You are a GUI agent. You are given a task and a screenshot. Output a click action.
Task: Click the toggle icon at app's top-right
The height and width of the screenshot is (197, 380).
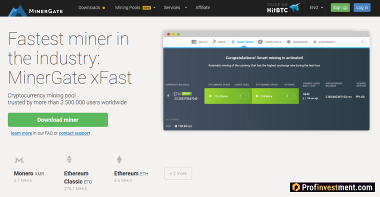(363, 41)
